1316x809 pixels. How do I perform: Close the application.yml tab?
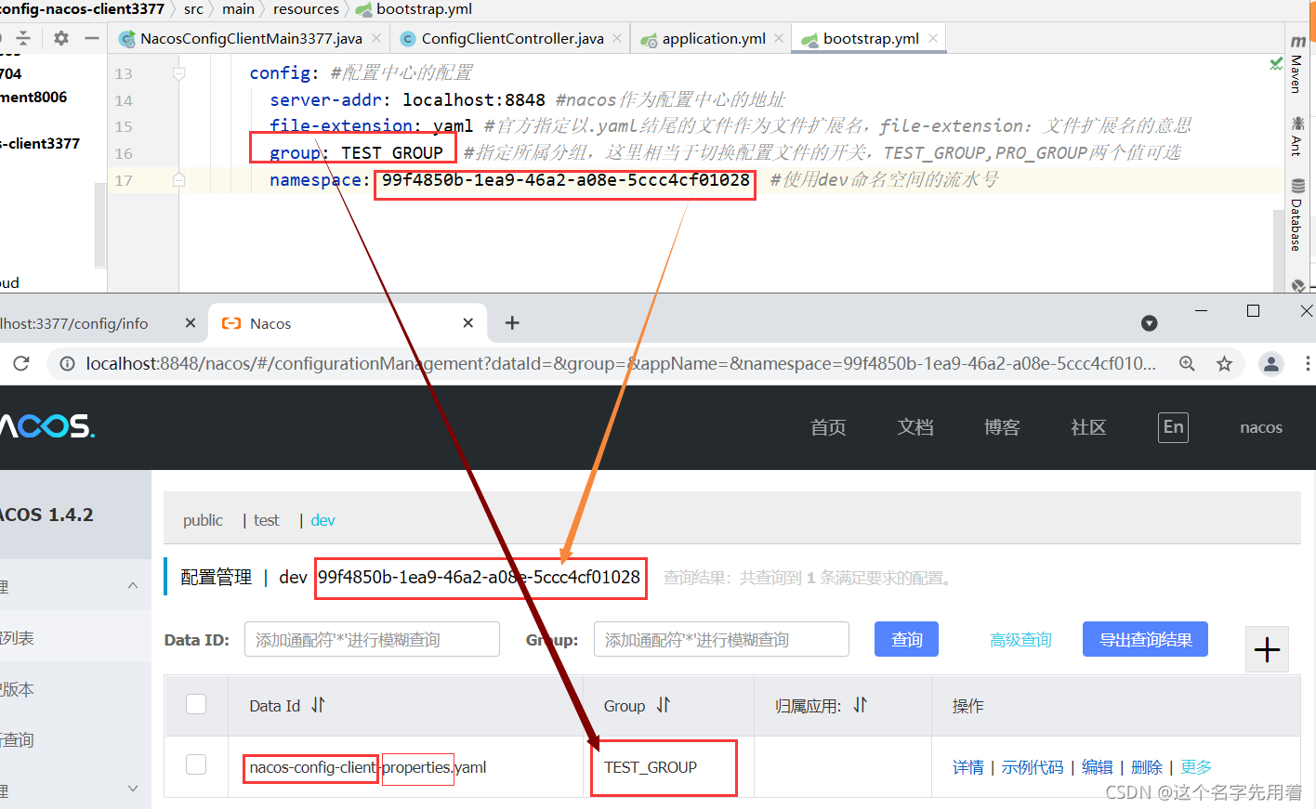[x=779, y=38]
